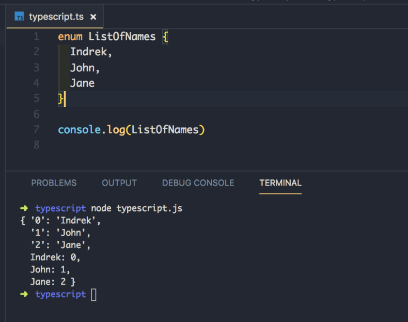The image size is (408, 322).
Task: Click the opening brace on line 1
Action: 165,37
